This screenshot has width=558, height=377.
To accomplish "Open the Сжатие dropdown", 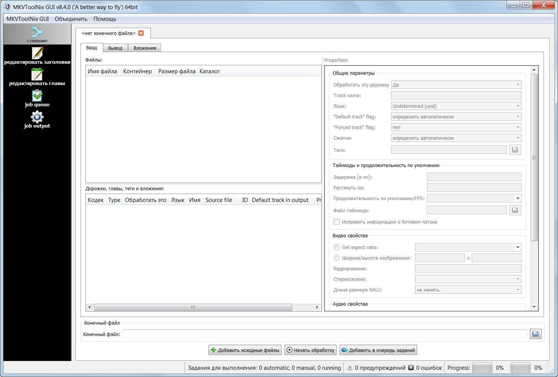I will pyautogui.click(x=456, y=138).
